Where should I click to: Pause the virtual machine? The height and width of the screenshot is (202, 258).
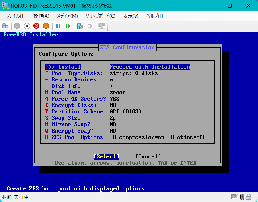coord(58,26)
